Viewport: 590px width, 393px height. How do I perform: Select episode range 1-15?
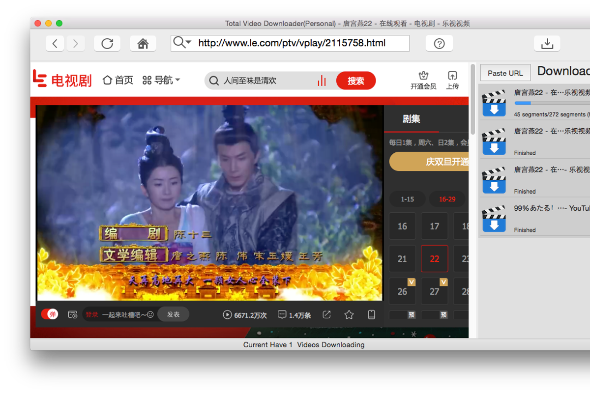pyautogui.click(x=407, y=199)
